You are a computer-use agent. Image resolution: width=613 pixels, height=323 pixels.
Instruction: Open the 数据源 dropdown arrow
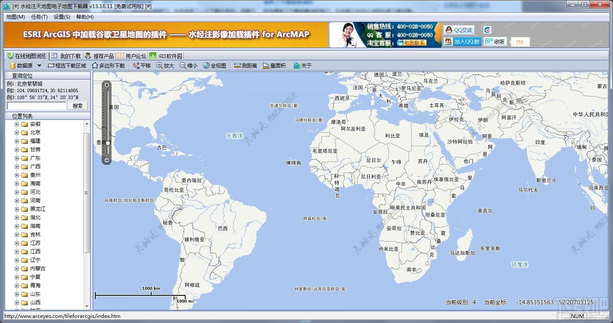[x=39, y=65]
